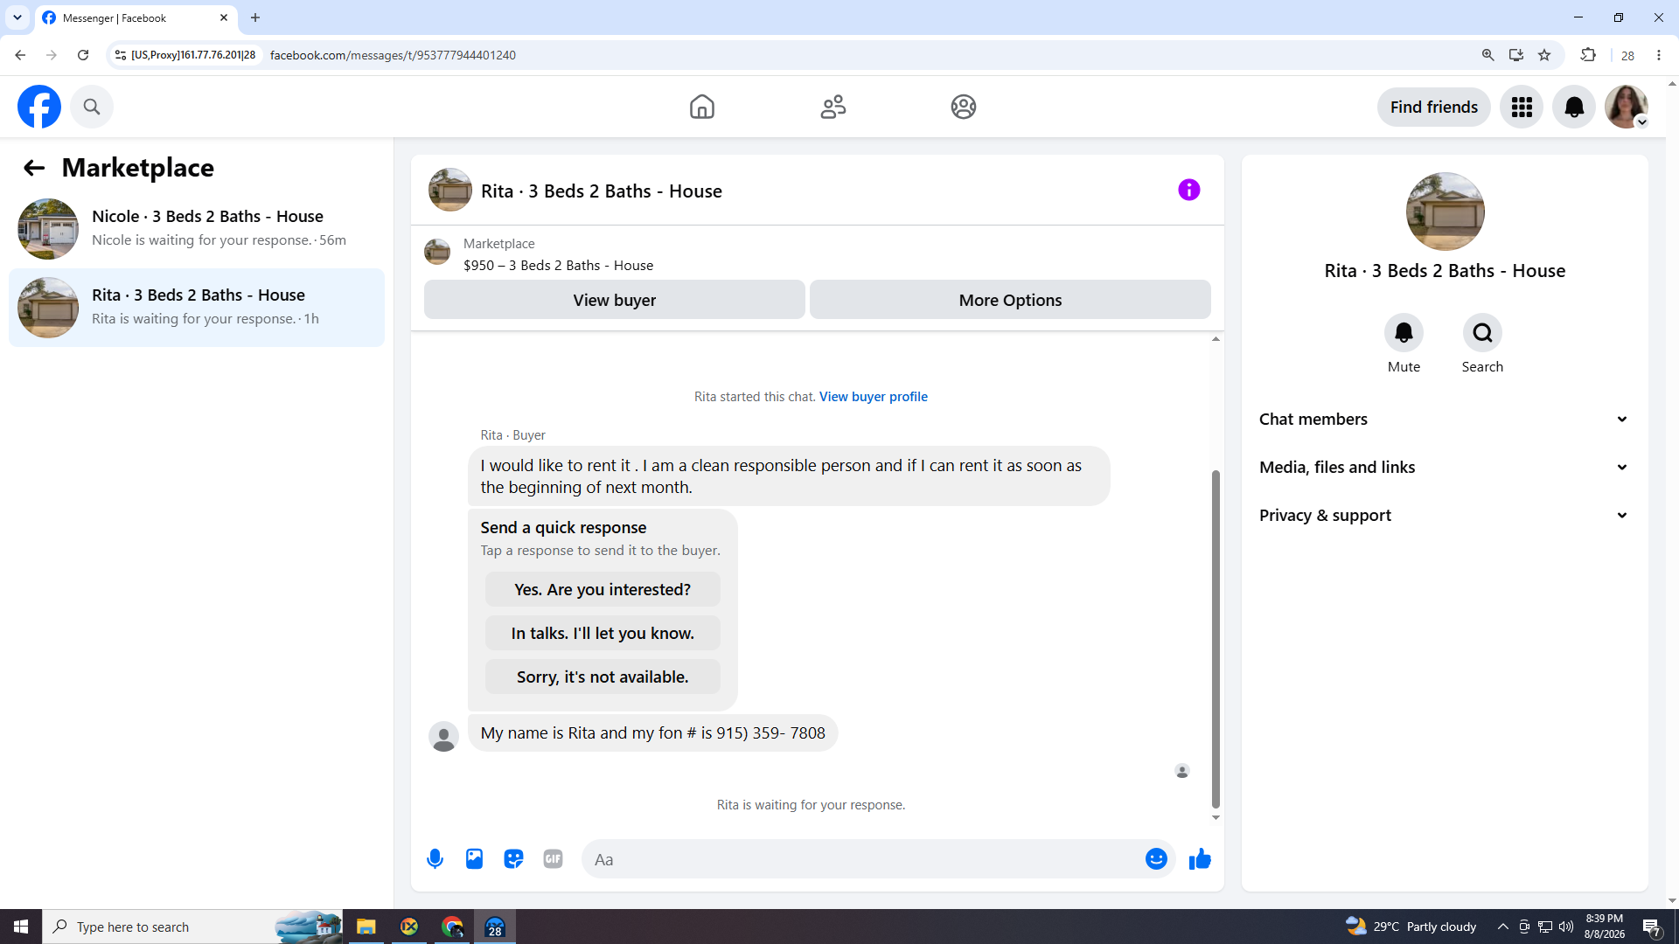
Task: Click the browser zoom magnifier icon
Action: pos(1487,55)
